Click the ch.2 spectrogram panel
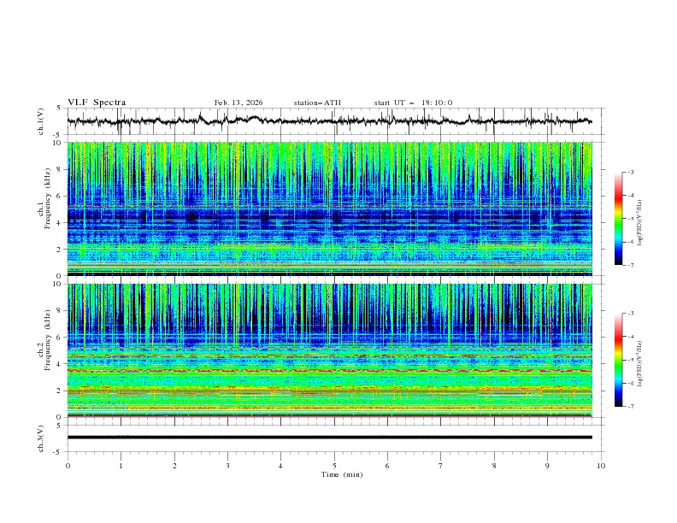 pos(329,350)
